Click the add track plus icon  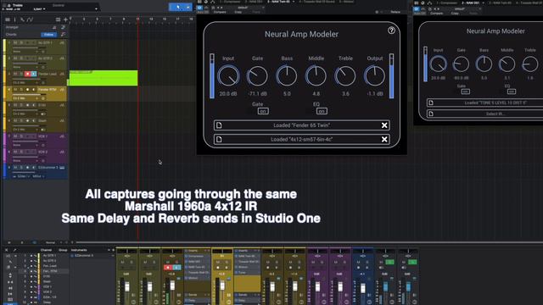tap(65, 19)
